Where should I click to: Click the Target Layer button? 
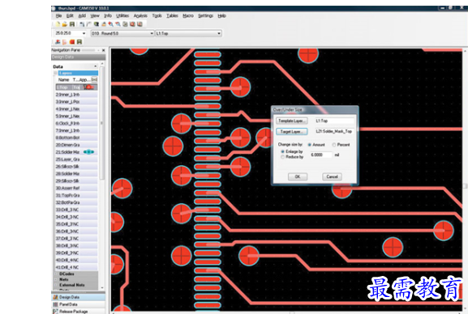tap(292, 131)
